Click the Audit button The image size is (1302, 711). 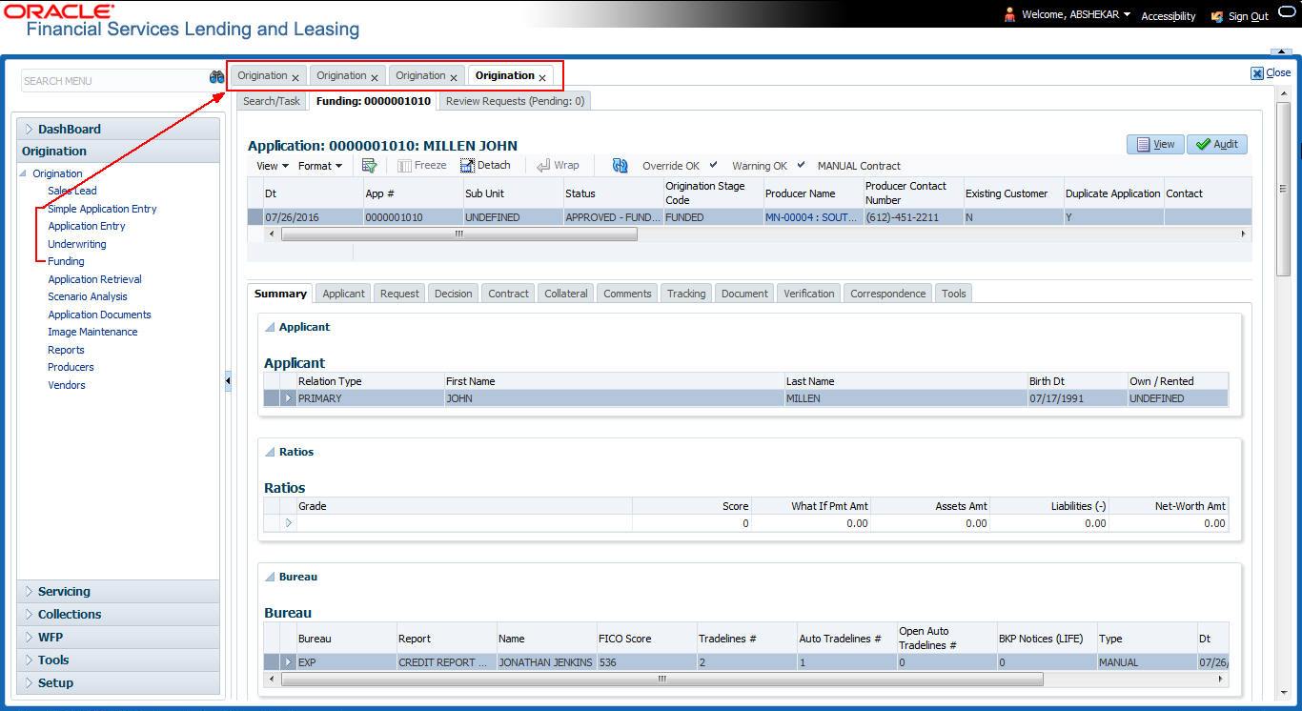(x=1217, y=144)
